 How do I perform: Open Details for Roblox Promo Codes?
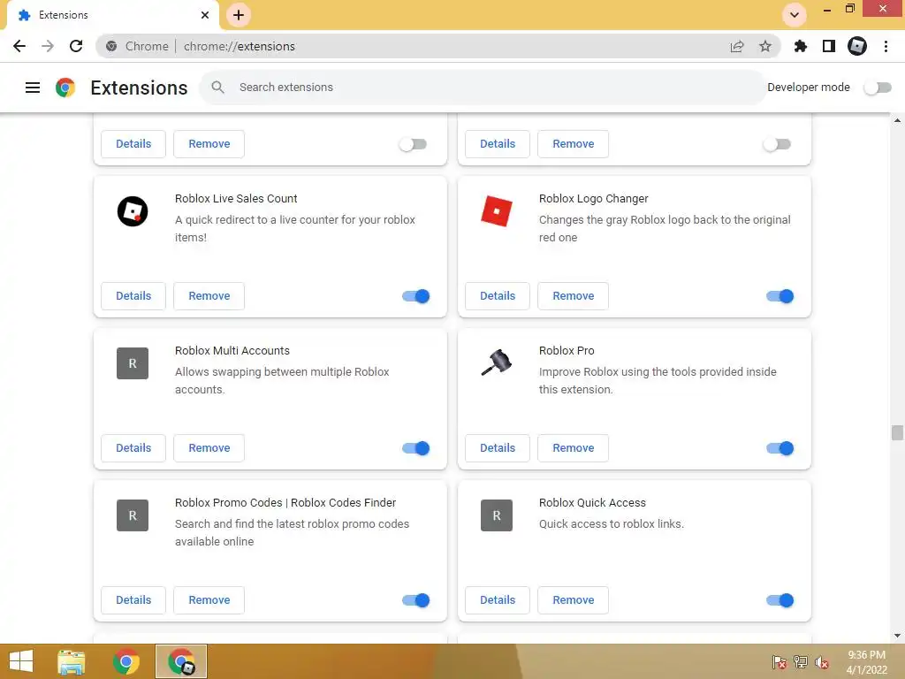(x=133, y=600)
